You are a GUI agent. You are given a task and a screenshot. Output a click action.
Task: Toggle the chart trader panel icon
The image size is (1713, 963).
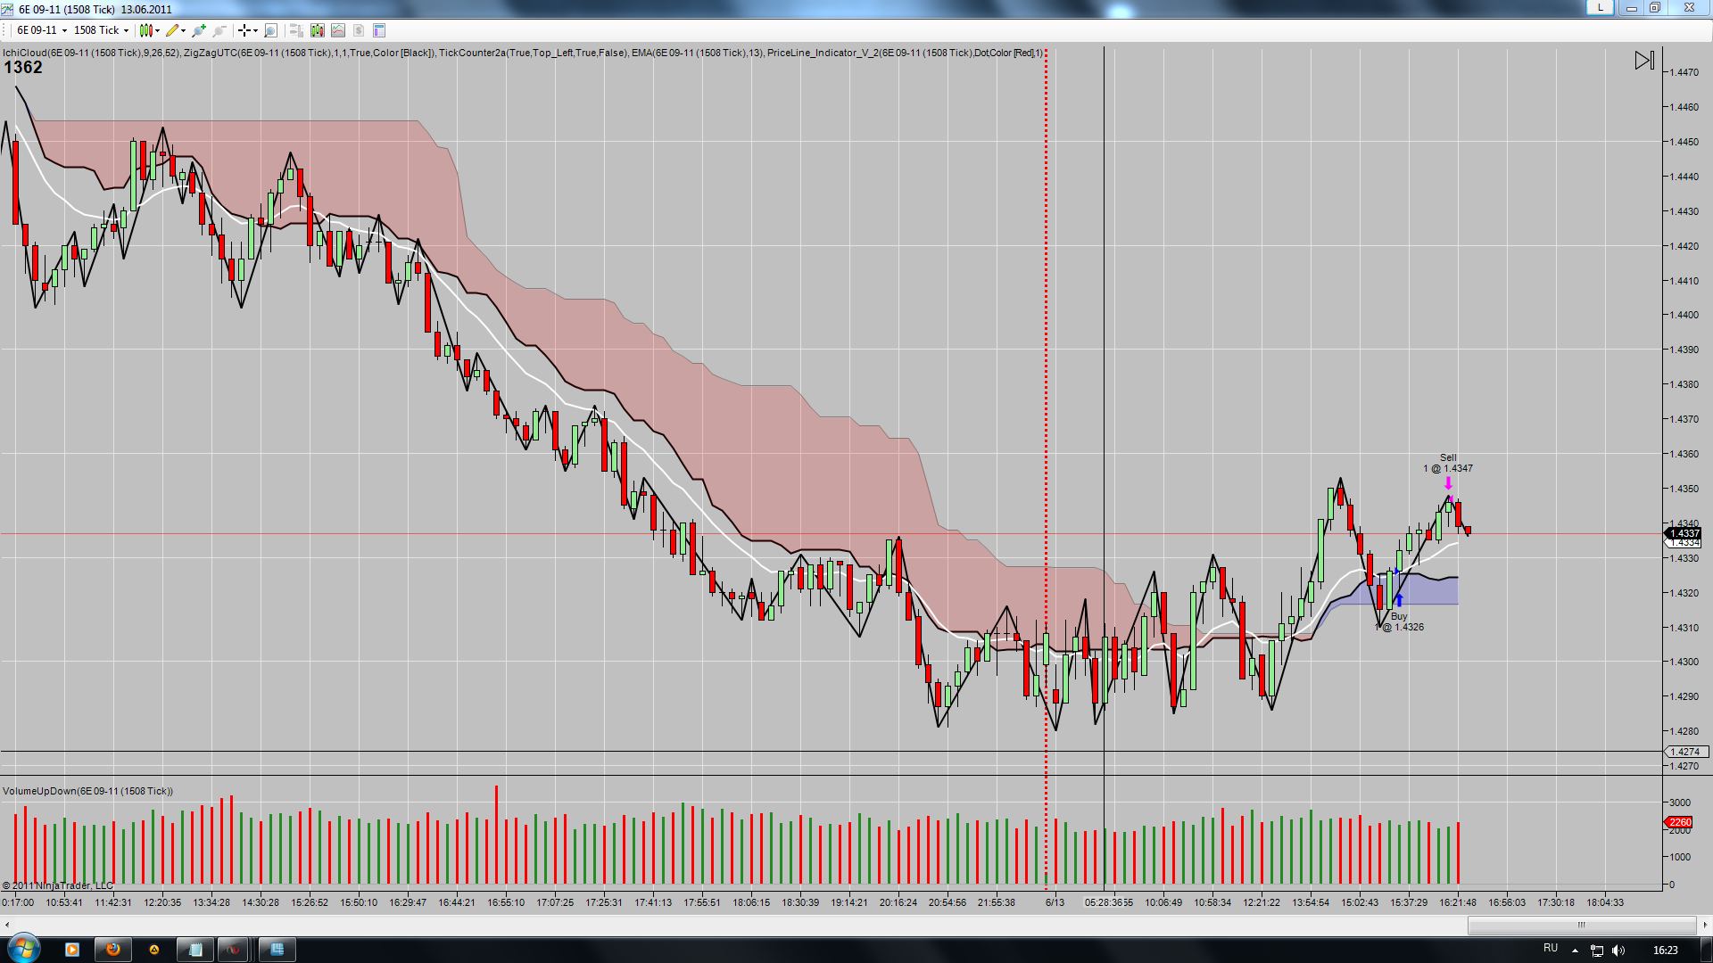(x=296, y=30)
